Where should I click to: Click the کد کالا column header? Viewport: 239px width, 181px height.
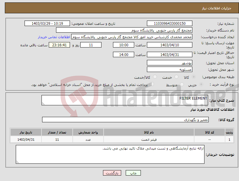210,132
